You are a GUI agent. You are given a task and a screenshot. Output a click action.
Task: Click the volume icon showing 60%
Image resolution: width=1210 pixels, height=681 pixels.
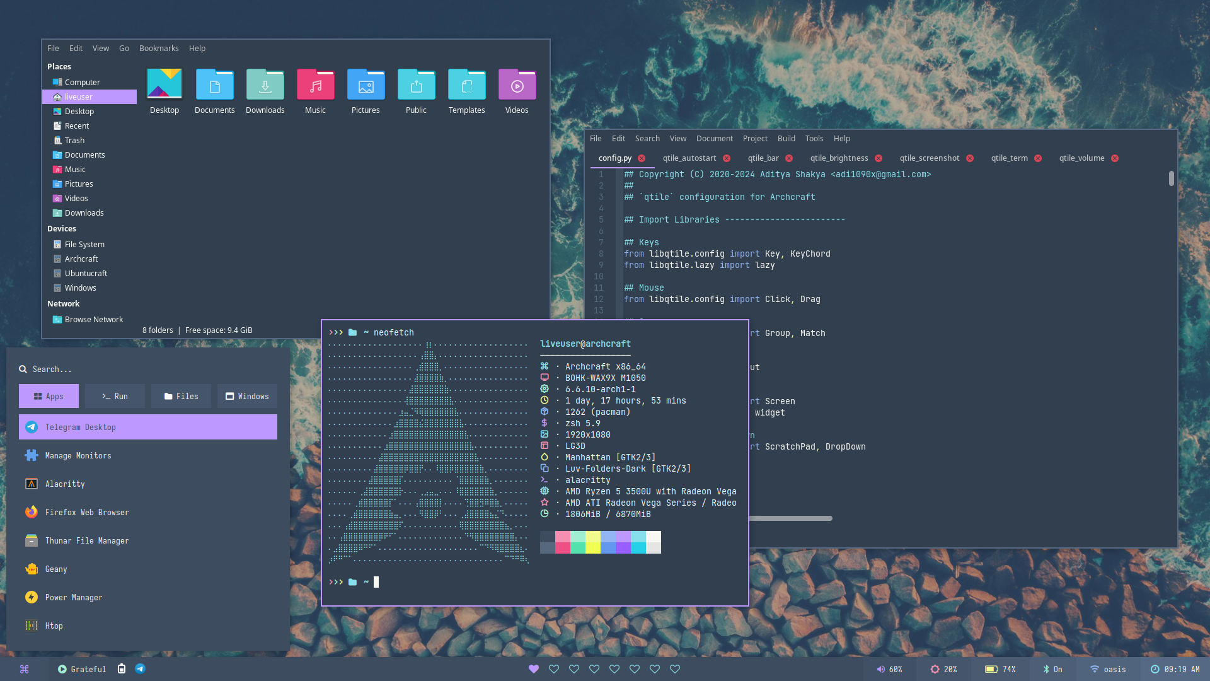(x=880, y=670)
